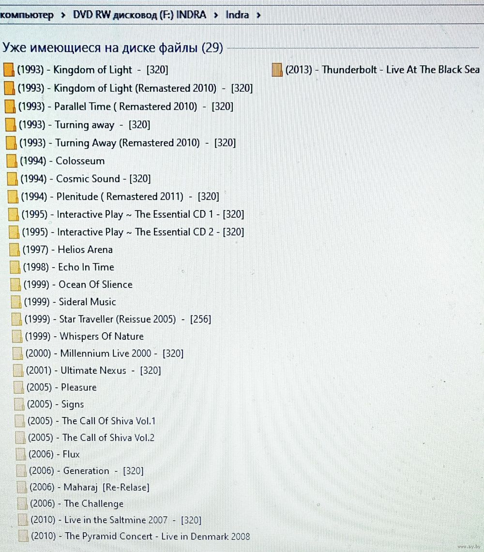Screen dimensions: 484x552
Task: Select the Millennium Live 2000 folder icon
Action: click(17, 354)
